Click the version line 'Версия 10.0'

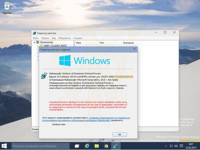click(x=82, y=77)
